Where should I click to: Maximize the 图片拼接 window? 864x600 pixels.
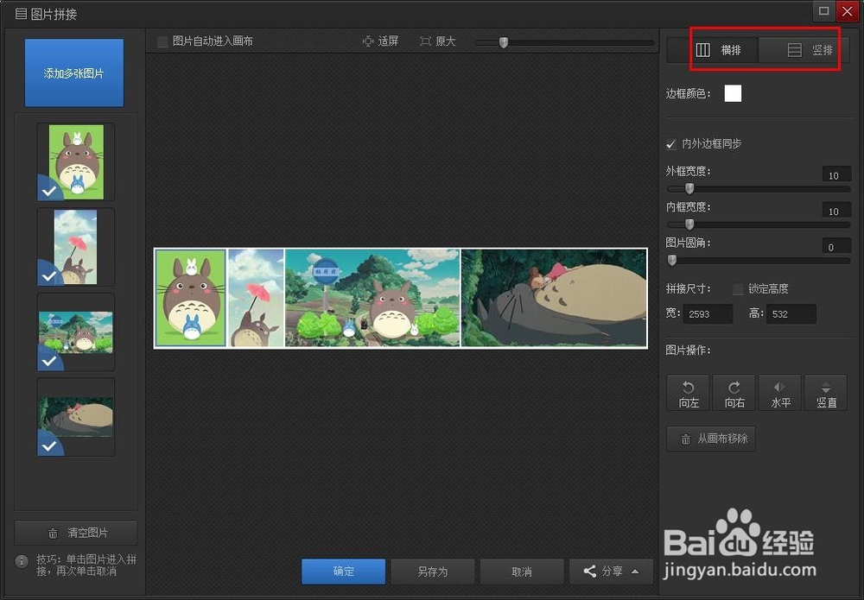pos(823,10)
